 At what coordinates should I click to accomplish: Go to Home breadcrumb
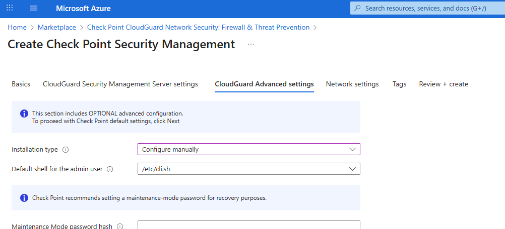tap(17, 27)
